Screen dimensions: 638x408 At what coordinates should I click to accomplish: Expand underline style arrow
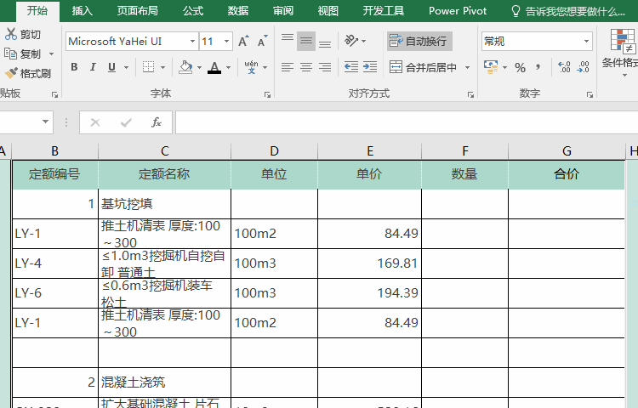click(126, 67)
